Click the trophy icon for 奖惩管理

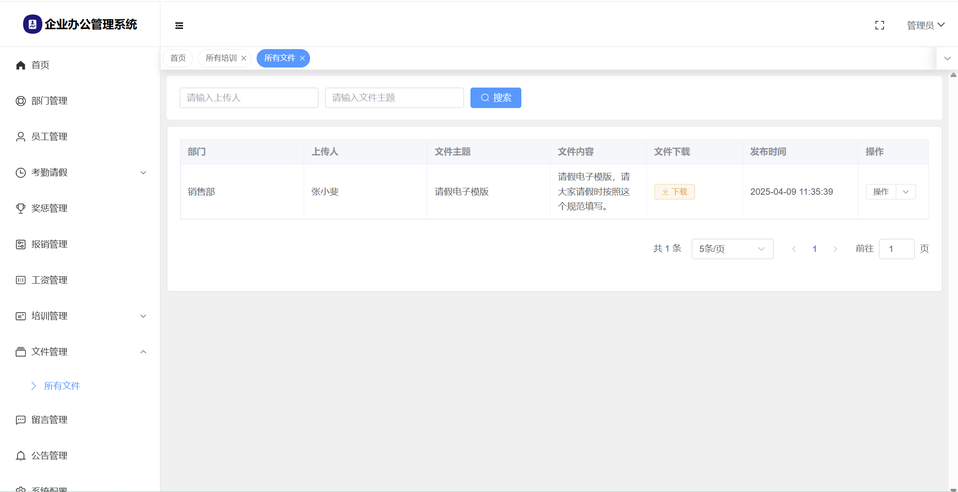click(21, 208)
